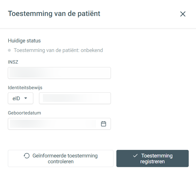
Task: Expand the eID document type dropdown
Action: click(x=20, y=98)
